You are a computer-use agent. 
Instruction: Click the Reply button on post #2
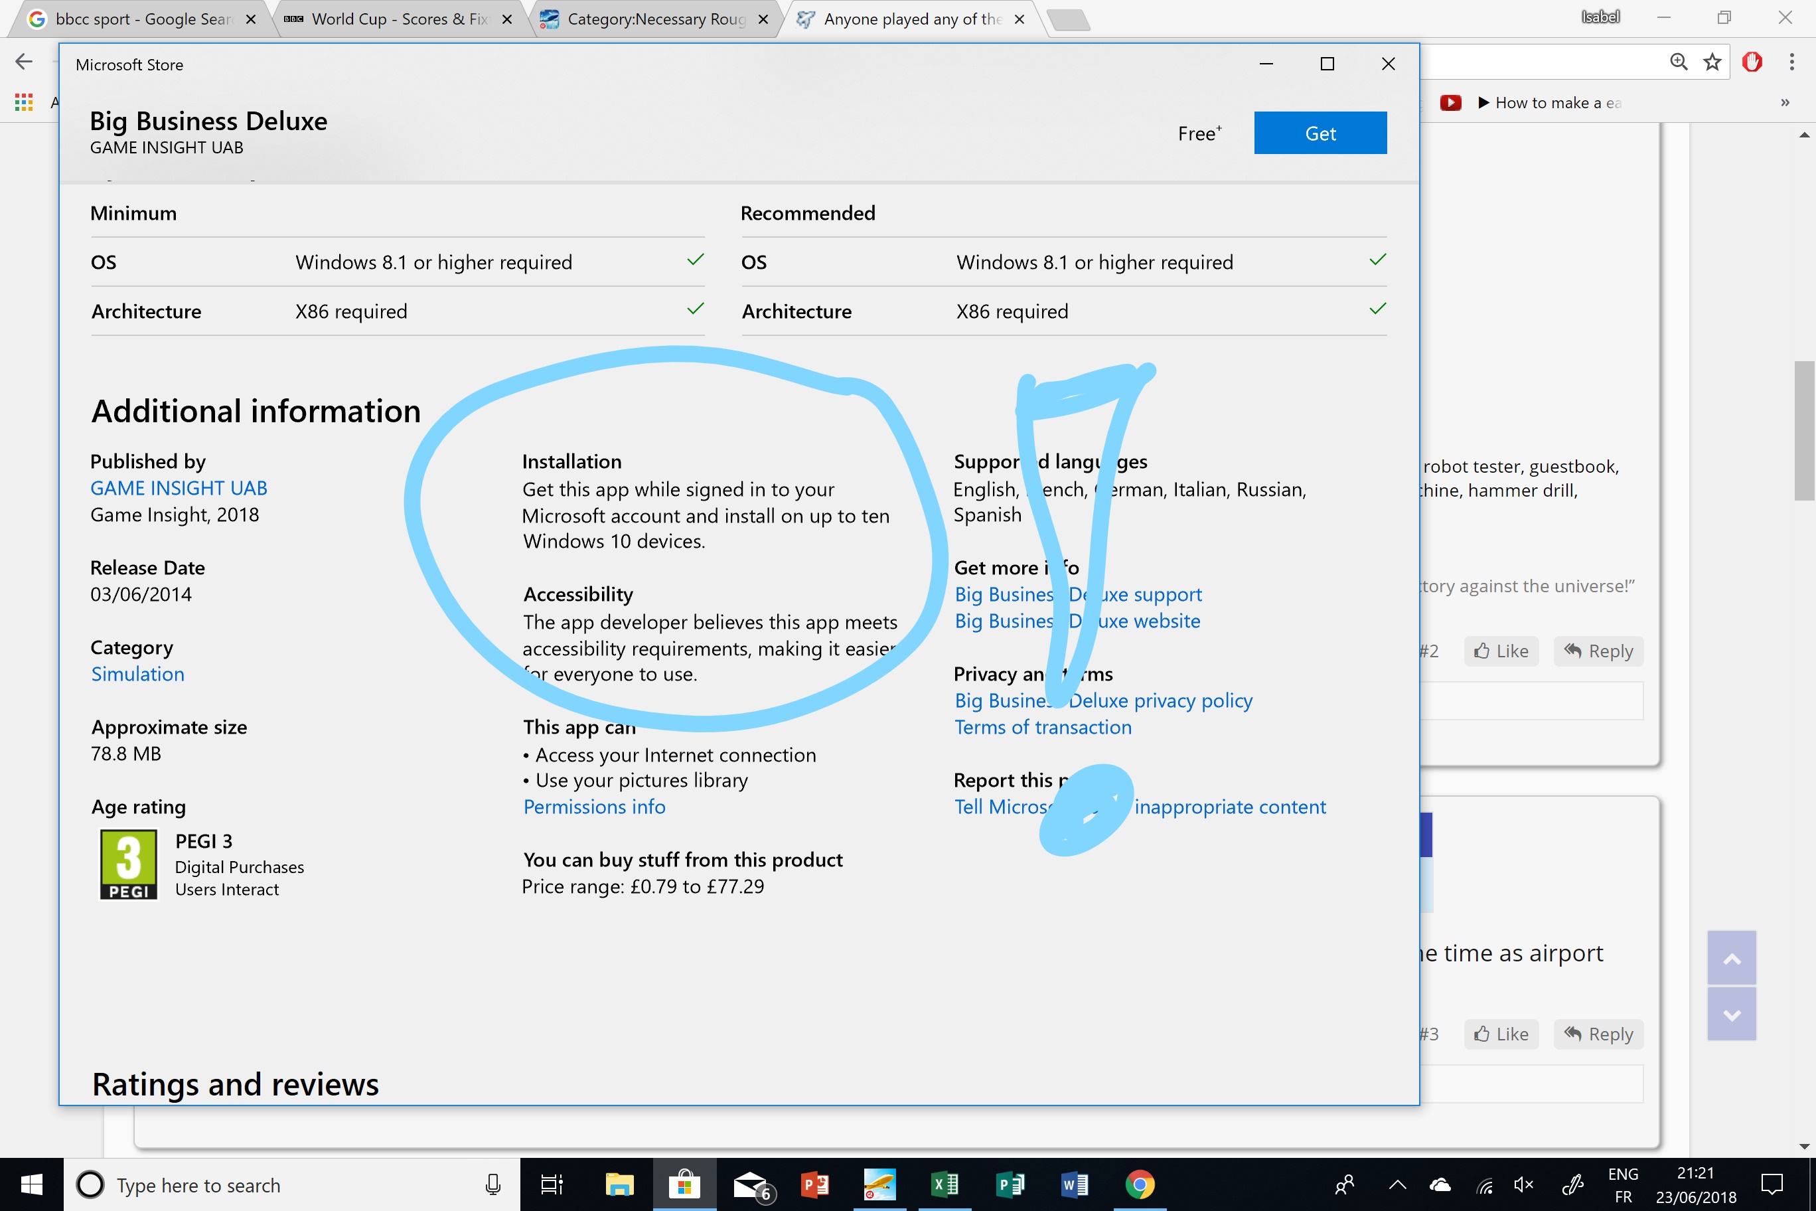pyautogui.click(x=1598, y=651)
